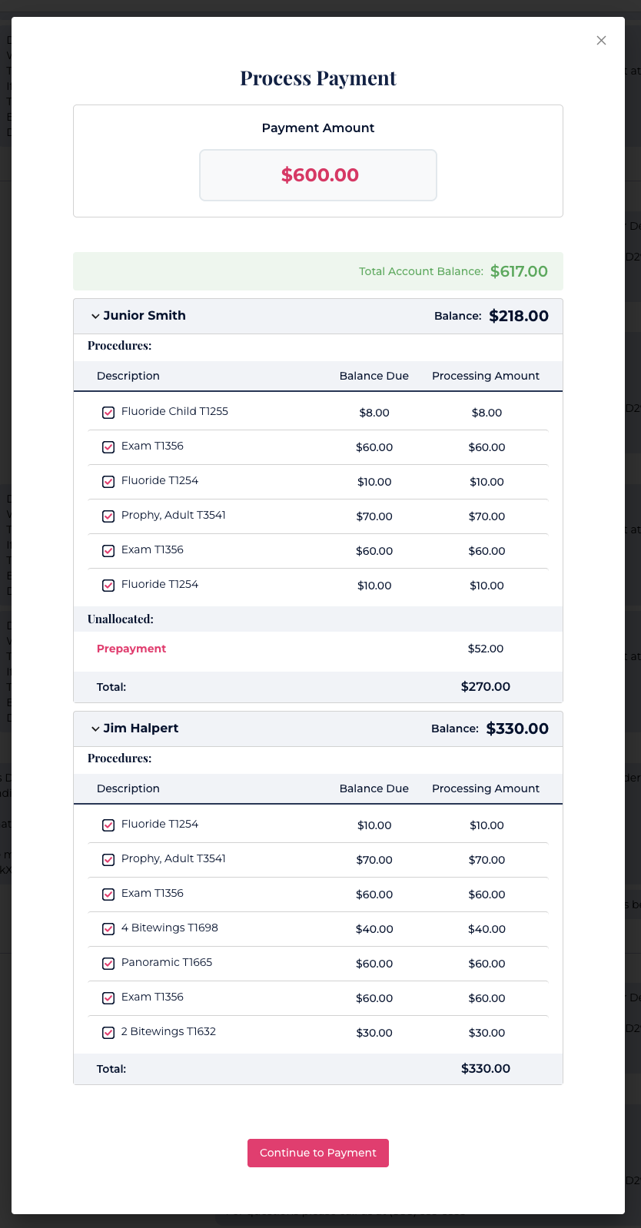Collapse the Junior Smith section
641x1228 pixels.
point(95,316)
